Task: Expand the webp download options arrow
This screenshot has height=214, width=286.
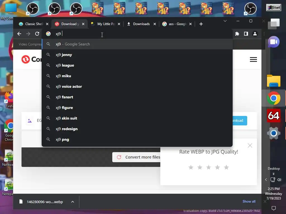Action: click(x=73, y=202)
